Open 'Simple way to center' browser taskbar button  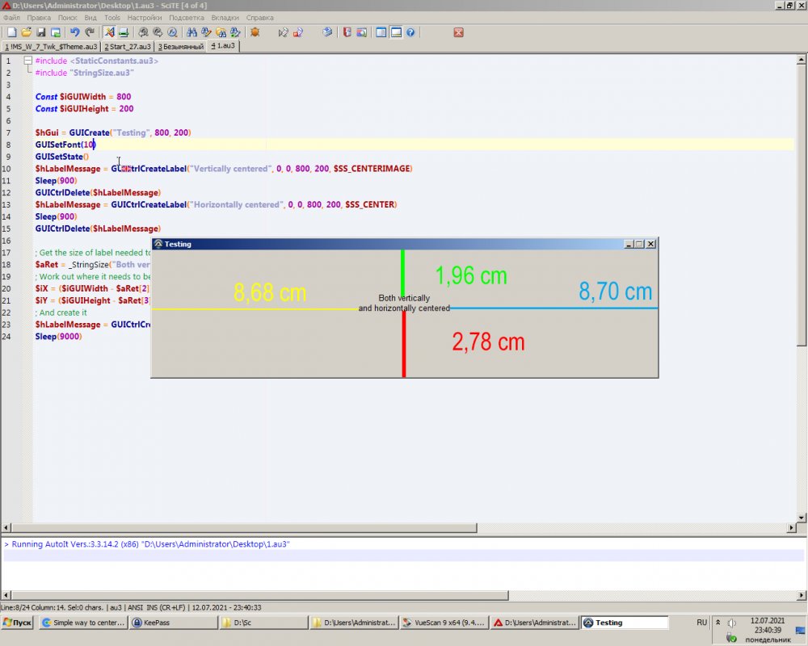(x=83, y=623)
